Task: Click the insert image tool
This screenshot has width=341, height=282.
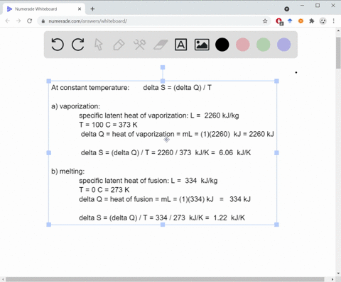Action: [202, 45]
